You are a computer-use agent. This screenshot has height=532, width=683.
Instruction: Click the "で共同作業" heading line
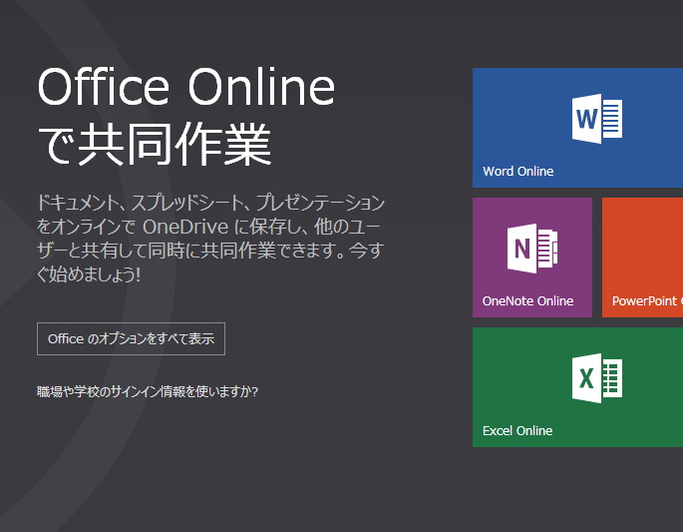[x=154, y=146]
